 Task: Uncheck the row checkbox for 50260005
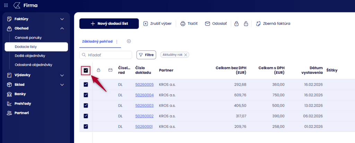pos(86,85)
